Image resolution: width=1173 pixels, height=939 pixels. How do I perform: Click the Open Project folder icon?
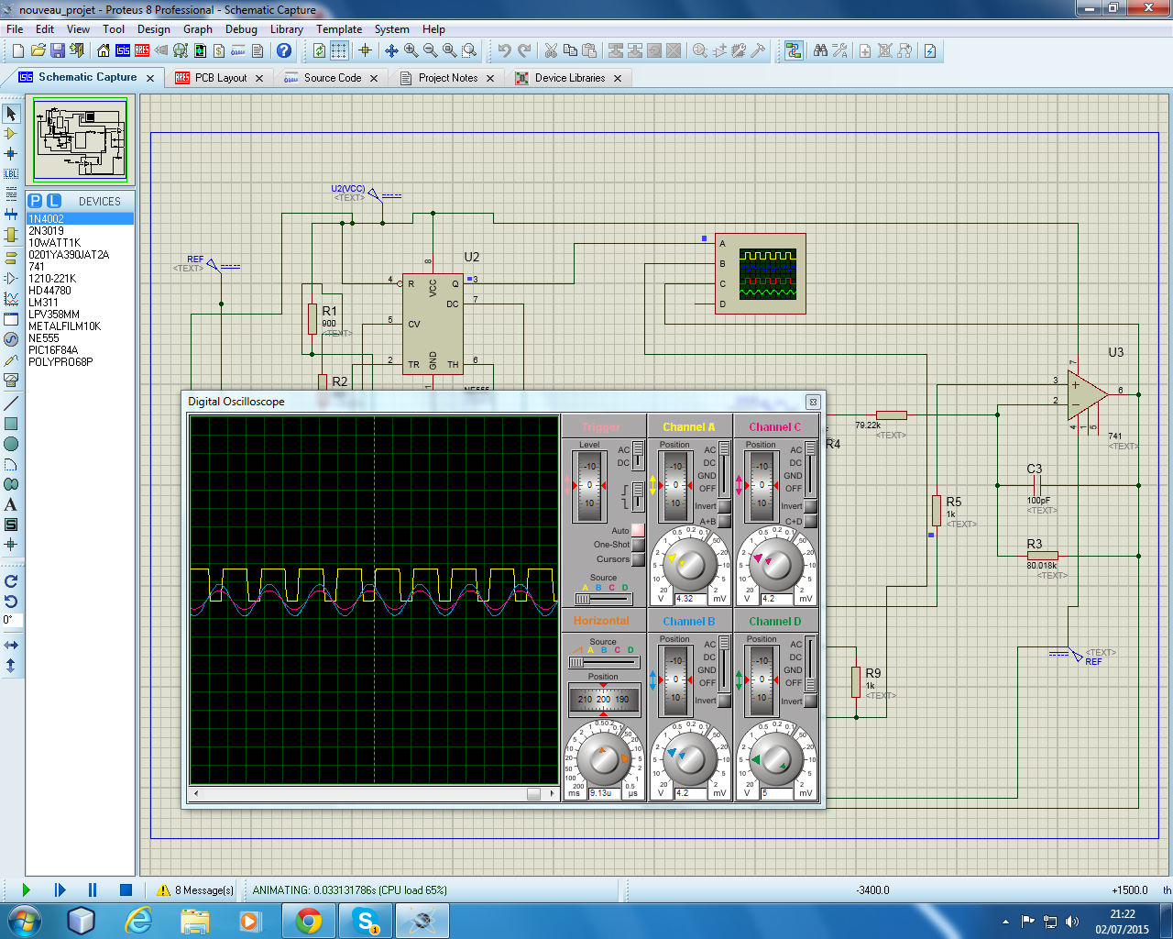[x=38, y=50]
